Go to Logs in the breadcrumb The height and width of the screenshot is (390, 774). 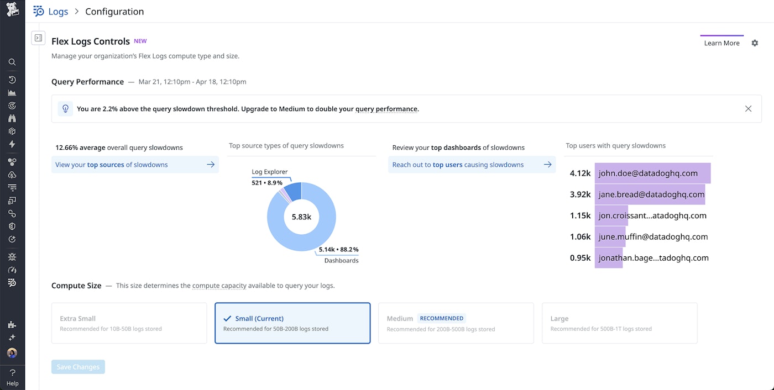(x=58, y=12)
